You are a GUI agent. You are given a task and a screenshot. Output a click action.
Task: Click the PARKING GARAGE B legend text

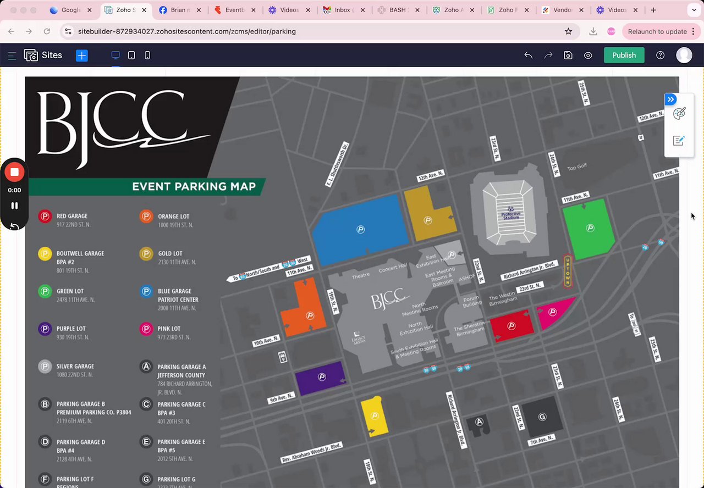tap(81, 404)
